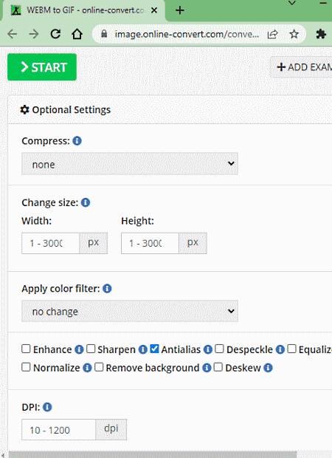Click the ADD EXAMPLE button
This screenshot has height=458, width=332.
(301, 67)
